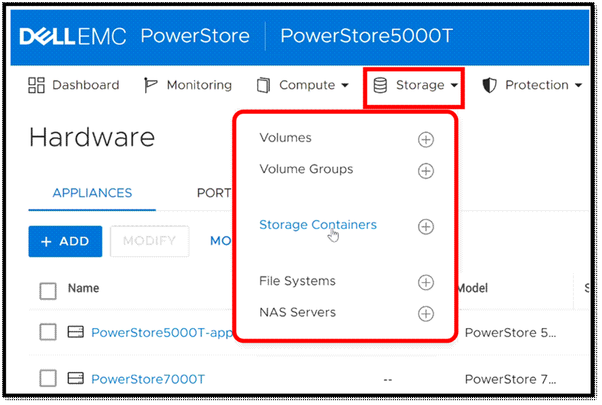This screenshot has height=405, width=602.
Task: Check the PowerStore7000T row checkbox
Action: click(48, 379)
